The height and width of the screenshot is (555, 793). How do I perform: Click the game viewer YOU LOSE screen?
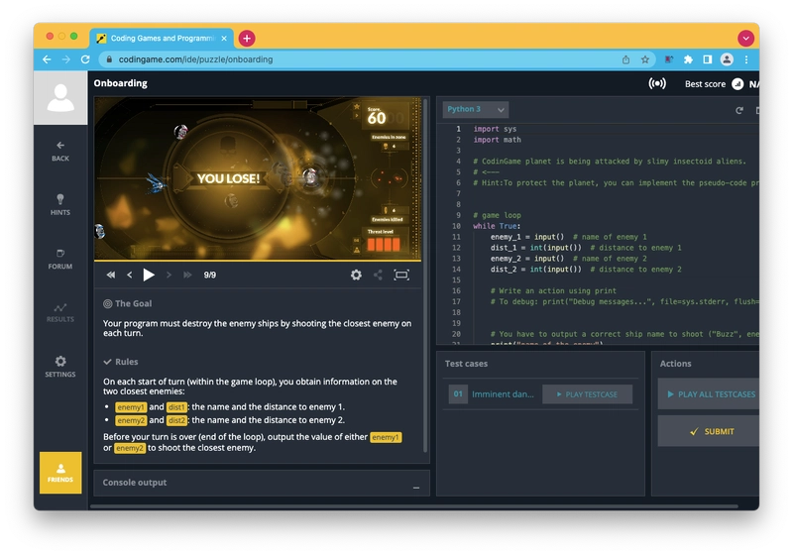pyautogui.click(x=258, y=178)
